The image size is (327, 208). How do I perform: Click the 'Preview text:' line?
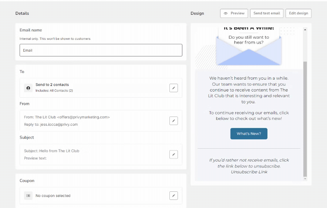click(35, 158)
